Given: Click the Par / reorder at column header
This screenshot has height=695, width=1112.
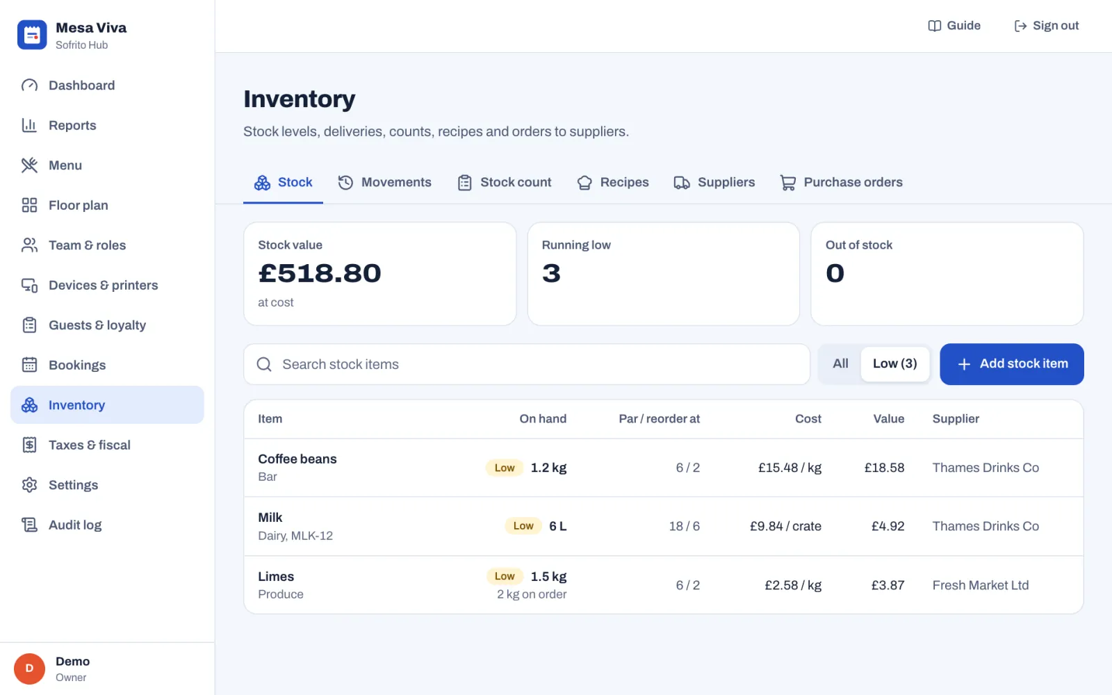Looking at the screenshot, I should 659,418.
